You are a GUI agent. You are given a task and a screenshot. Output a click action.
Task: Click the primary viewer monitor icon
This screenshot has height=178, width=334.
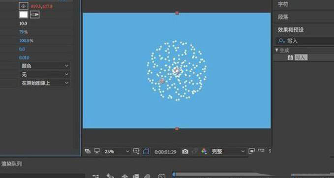[x=97, y=151]
